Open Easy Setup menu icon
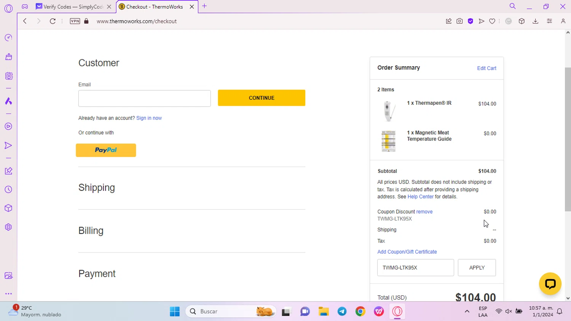This screenshot has height=321, width=571. coord(549,21)
